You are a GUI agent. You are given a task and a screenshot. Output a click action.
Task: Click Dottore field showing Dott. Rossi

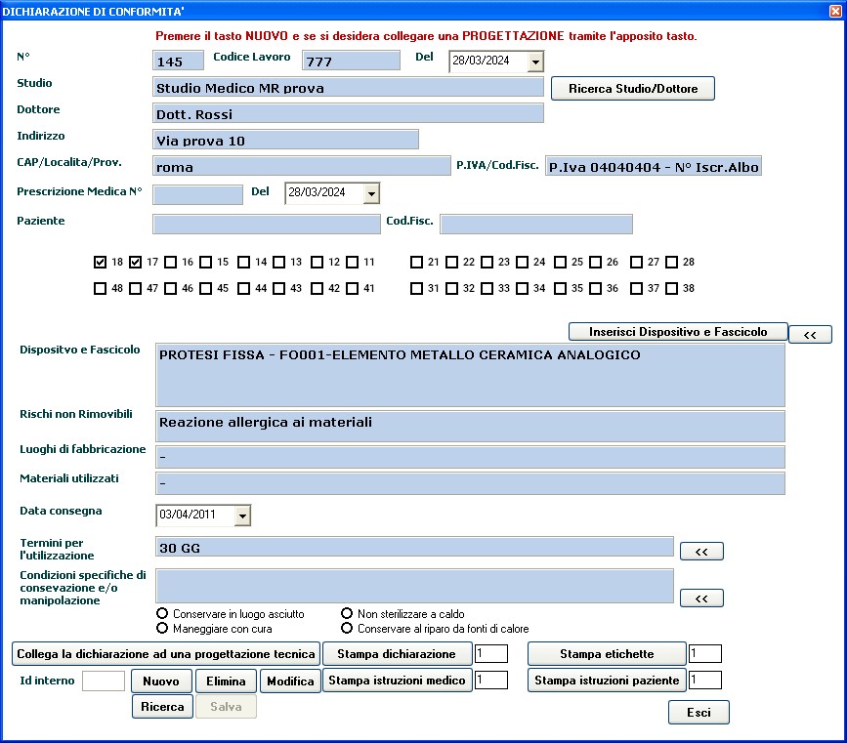[349, 113]
